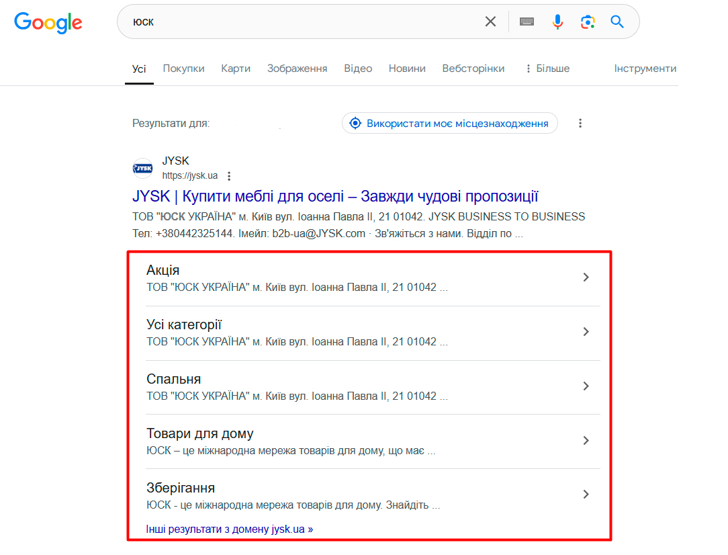Image resolution: width=728 pixels, height=555 pixels.
Task: Open the Відео tab
Action: coord(358,69)
